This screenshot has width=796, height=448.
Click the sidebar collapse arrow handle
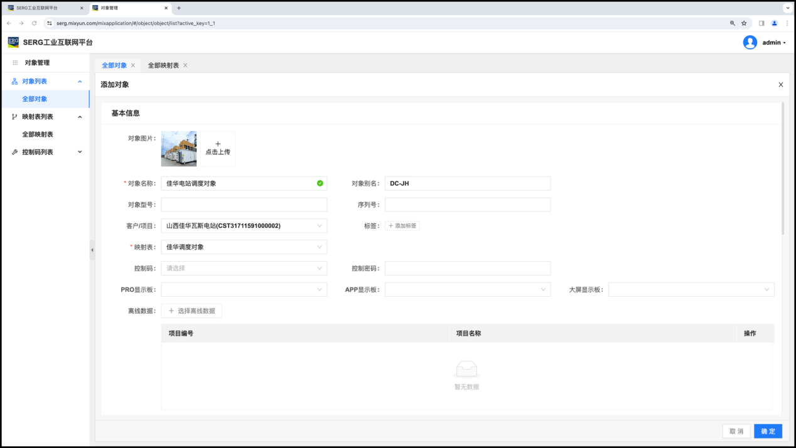point(92,250)
